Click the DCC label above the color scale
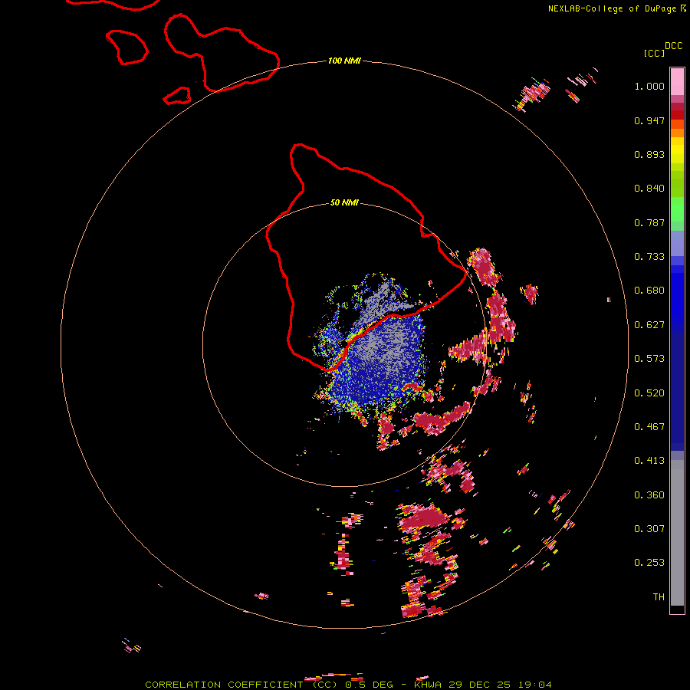Viewport: 690px width, 690px height. pos(674,46)
